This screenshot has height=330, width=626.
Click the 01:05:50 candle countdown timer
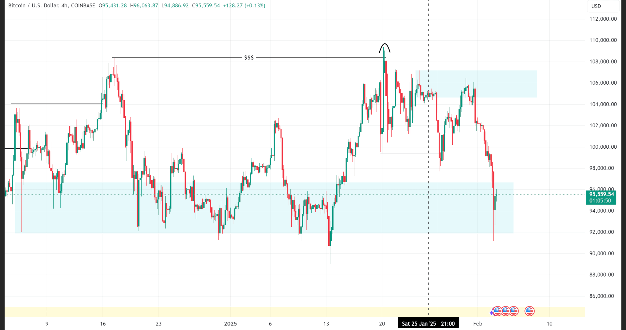[600, 201]
